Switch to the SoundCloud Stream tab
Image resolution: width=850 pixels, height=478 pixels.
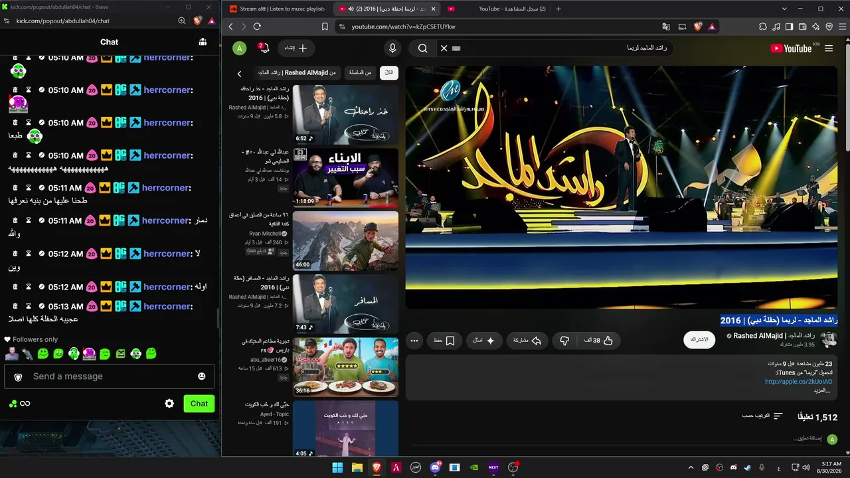click(278, 9)
